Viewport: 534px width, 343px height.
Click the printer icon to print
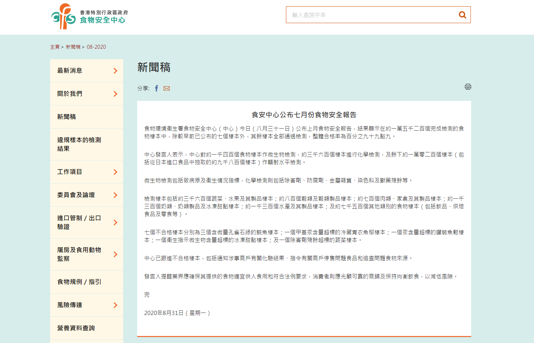click(468, 87)
